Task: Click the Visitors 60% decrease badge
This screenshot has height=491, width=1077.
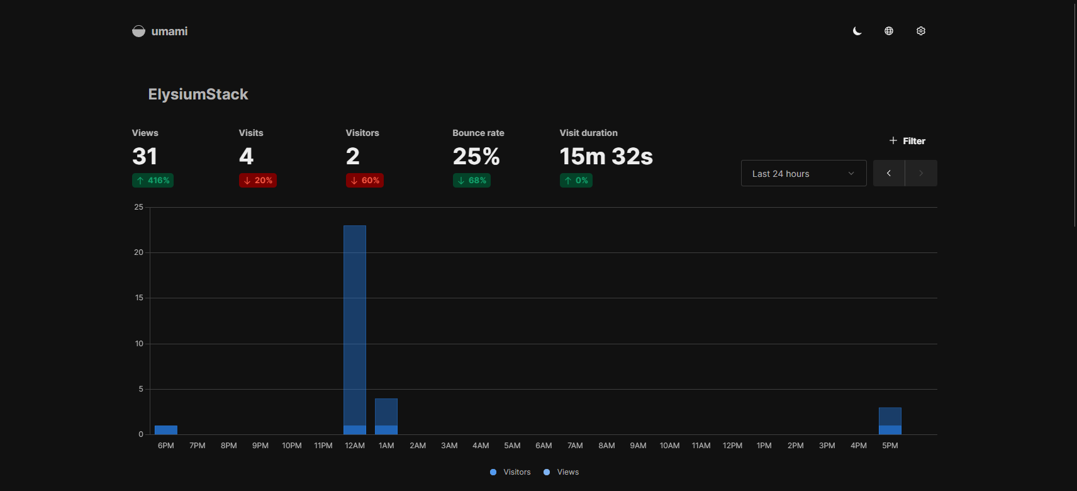Action: pyautogui.click(x=365, y=181)
